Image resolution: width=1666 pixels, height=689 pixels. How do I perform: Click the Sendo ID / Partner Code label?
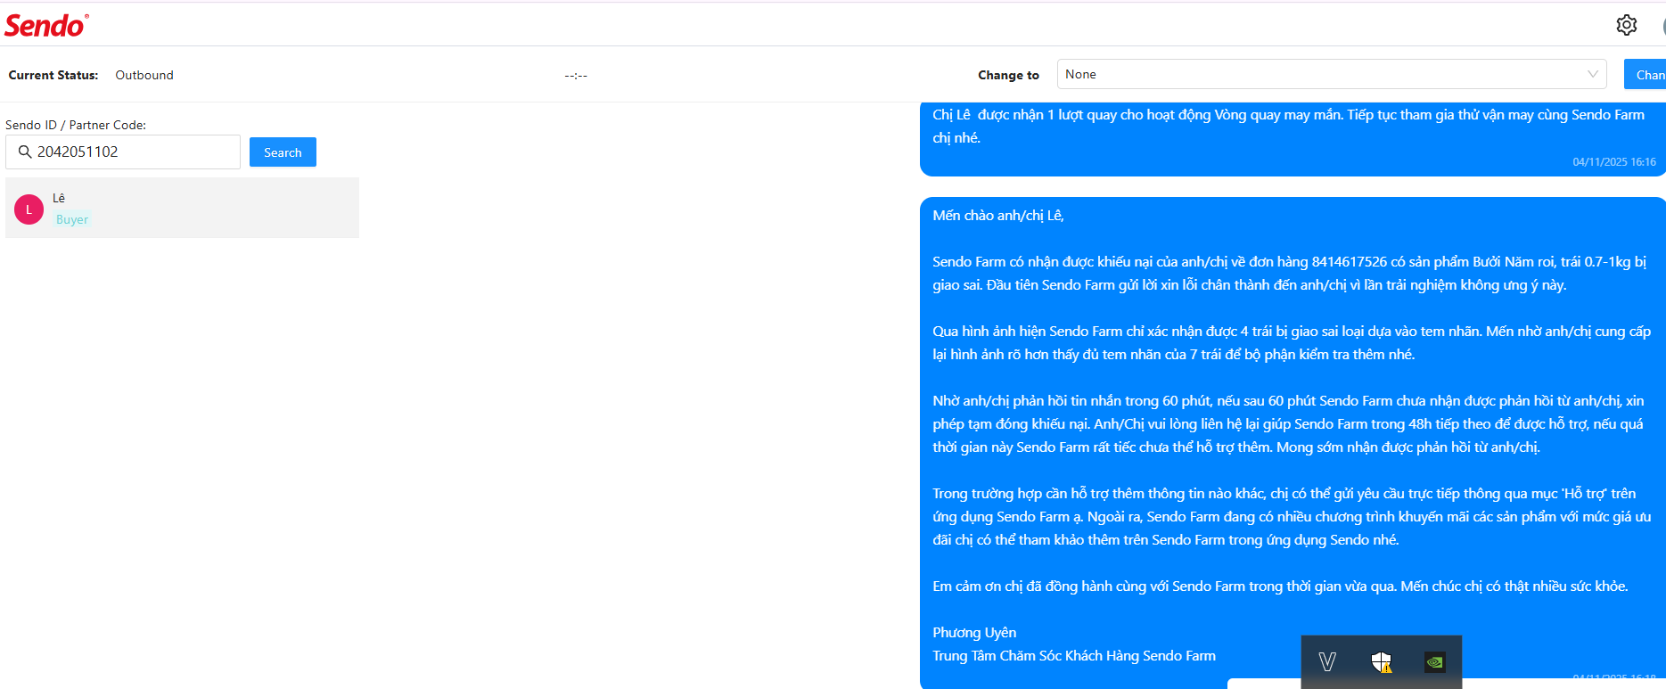point(76,125)
